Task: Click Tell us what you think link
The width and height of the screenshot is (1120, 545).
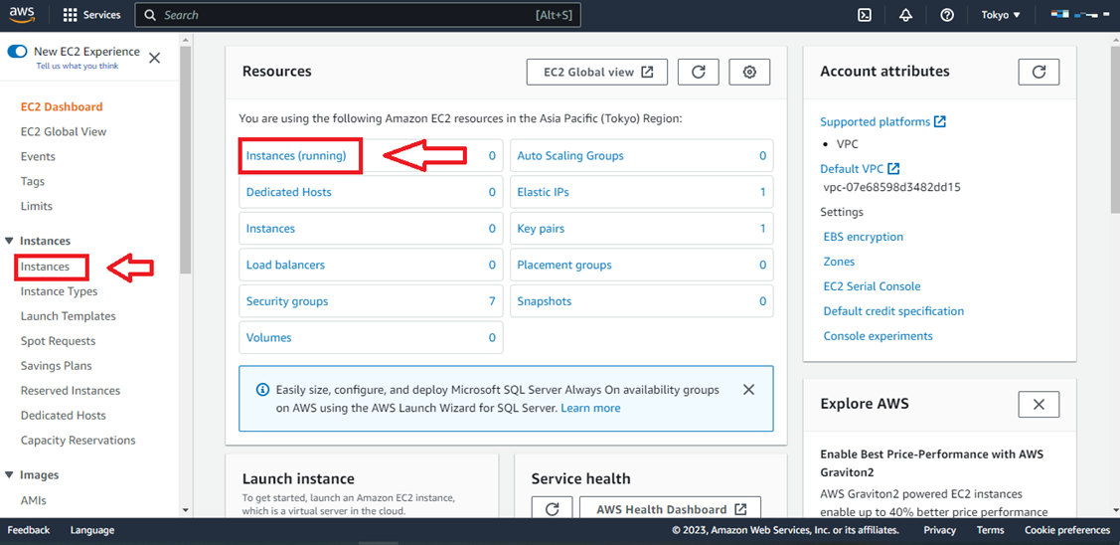Action: click(78, 66)
